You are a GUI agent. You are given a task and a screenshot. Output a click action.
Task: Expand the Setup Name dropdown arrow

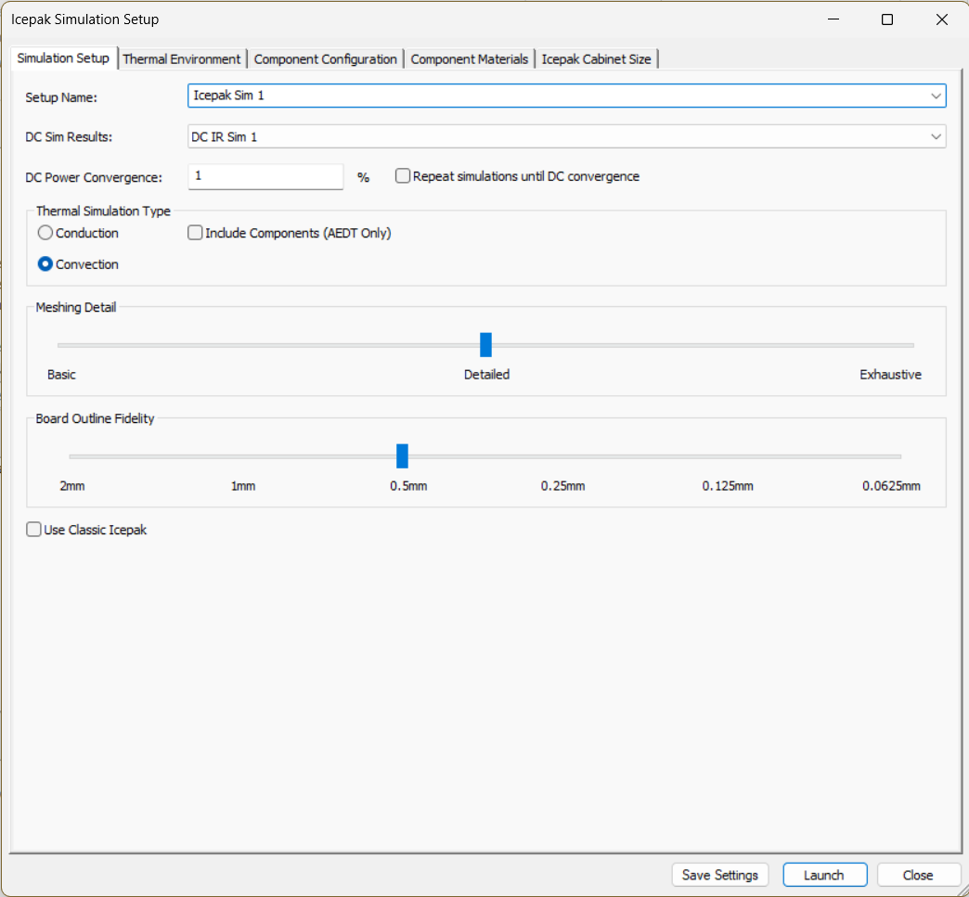(x=935, y=96)
